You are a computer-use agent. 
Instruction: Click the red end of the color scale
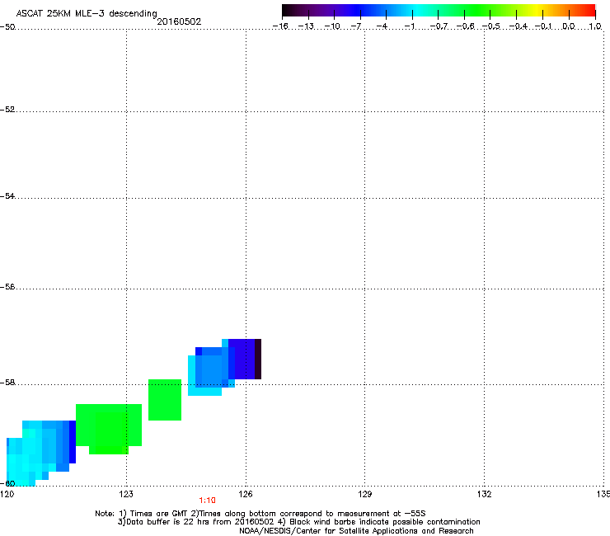point(588,10)
